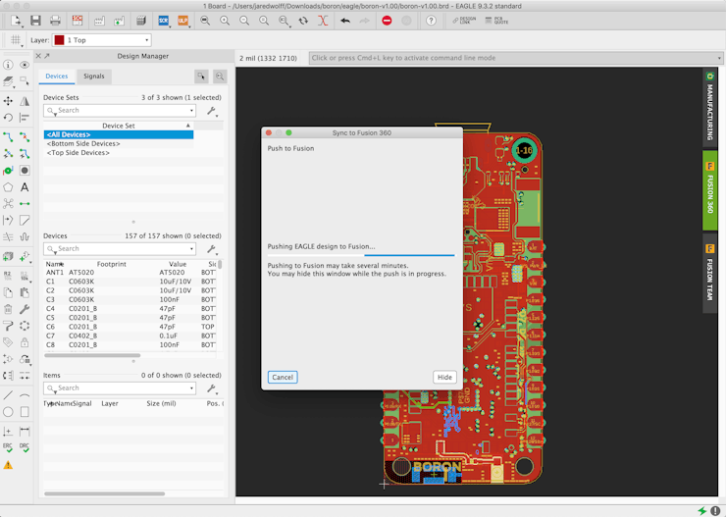
Task: Switch to the Signals tab
Action: pos(93,76)
